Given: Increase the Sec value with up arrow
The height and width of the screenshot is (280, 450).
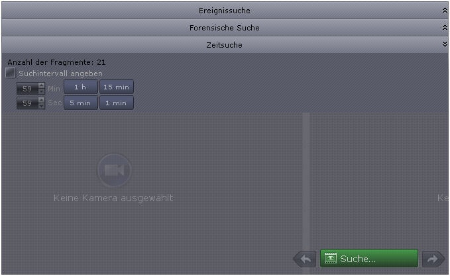Looking at the screenshot, I should (42, 100).
